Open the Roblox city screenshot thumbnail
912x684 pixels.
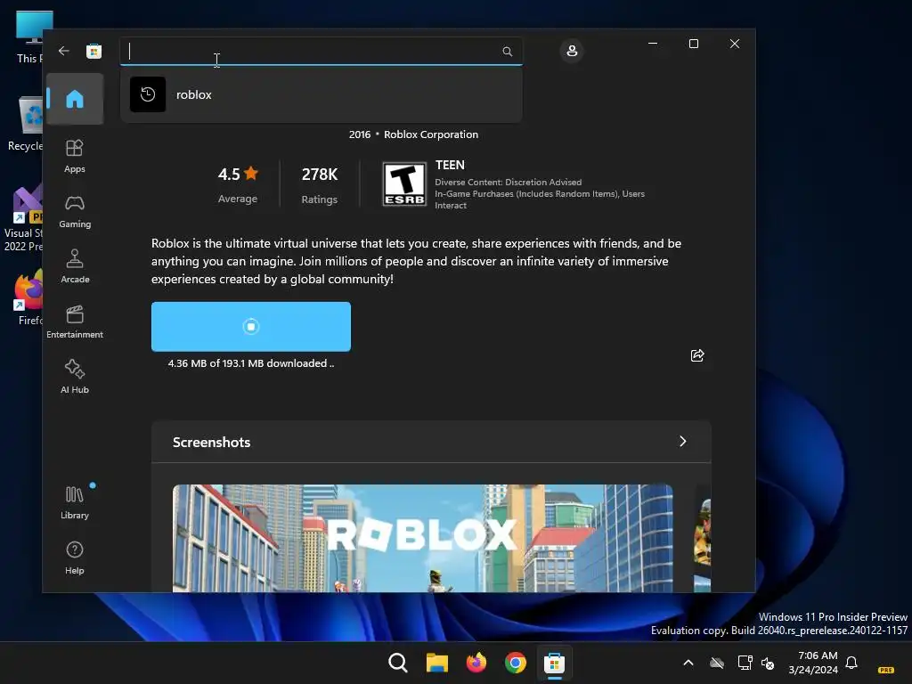point(422,538)
